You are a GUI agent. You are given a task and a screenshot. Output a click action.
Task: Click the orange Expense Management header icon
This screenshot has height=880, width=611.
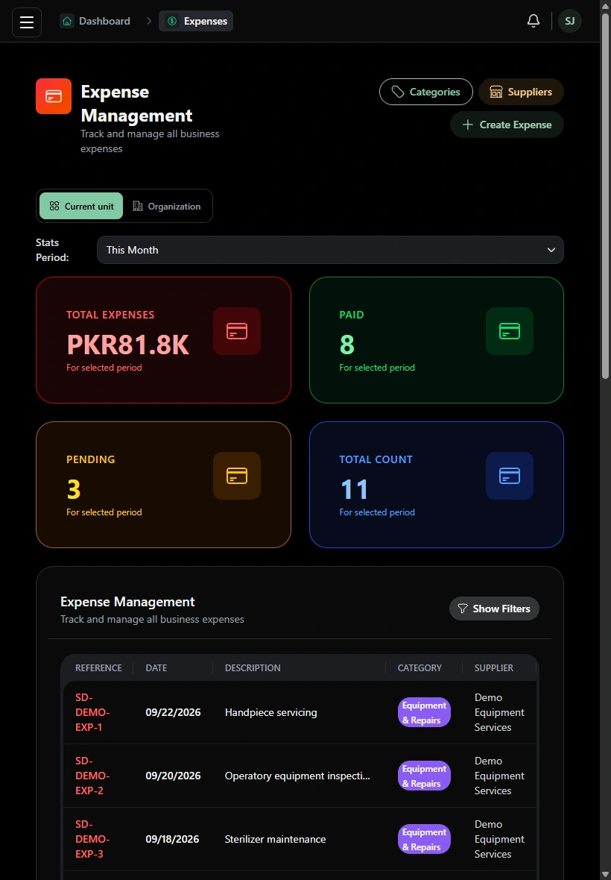pos(54,96)
